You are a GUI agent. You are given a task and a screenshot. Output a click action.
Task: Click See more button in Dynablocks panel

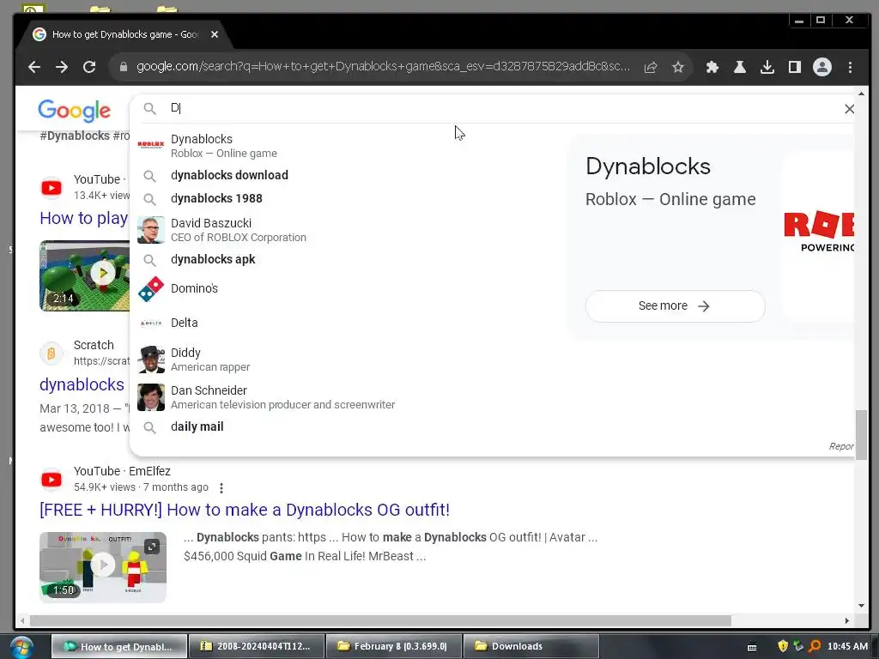675,306
